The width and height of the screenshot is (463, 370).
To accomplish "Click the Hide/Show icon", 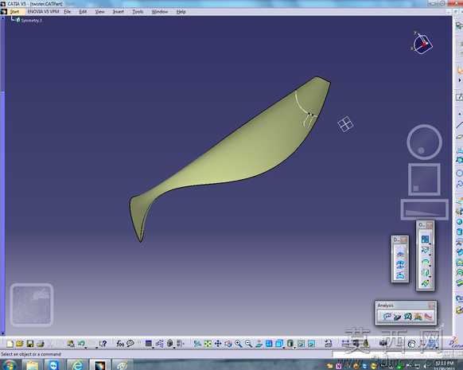I will [x=301, y=344].
